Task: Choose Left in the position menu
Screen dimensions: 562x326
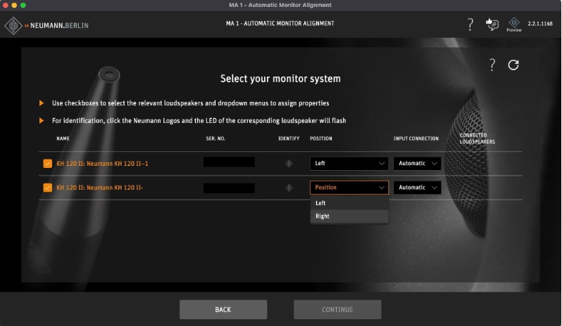Action: click(x=349, y=203)
